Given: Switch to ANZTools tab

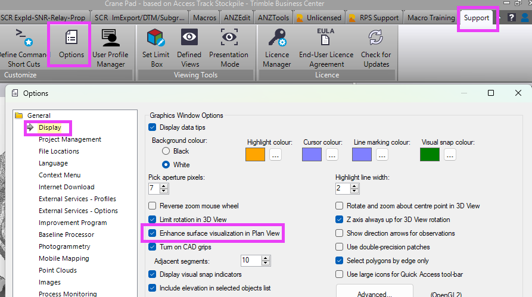Looking at the screenshot, I should [x=273, y=18].
